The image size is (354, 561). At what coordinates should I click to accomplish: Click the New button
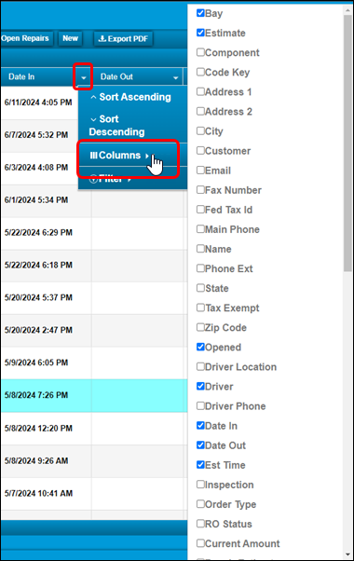click(70, 38)
